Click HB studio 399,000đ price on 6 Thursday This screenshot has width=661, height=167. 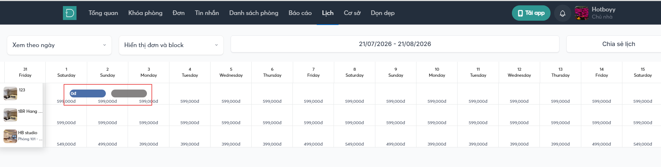point(272,144)
